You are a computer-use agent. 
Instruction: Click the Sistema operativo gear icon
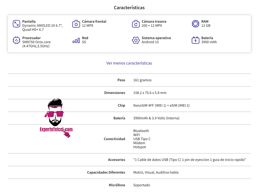(136, 40)
